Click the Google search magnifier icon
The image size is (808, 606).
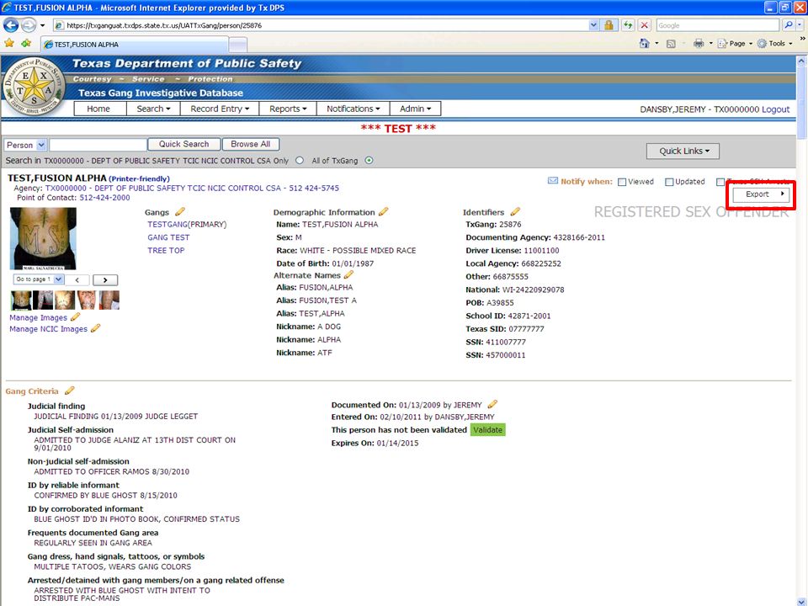(789, 24)
